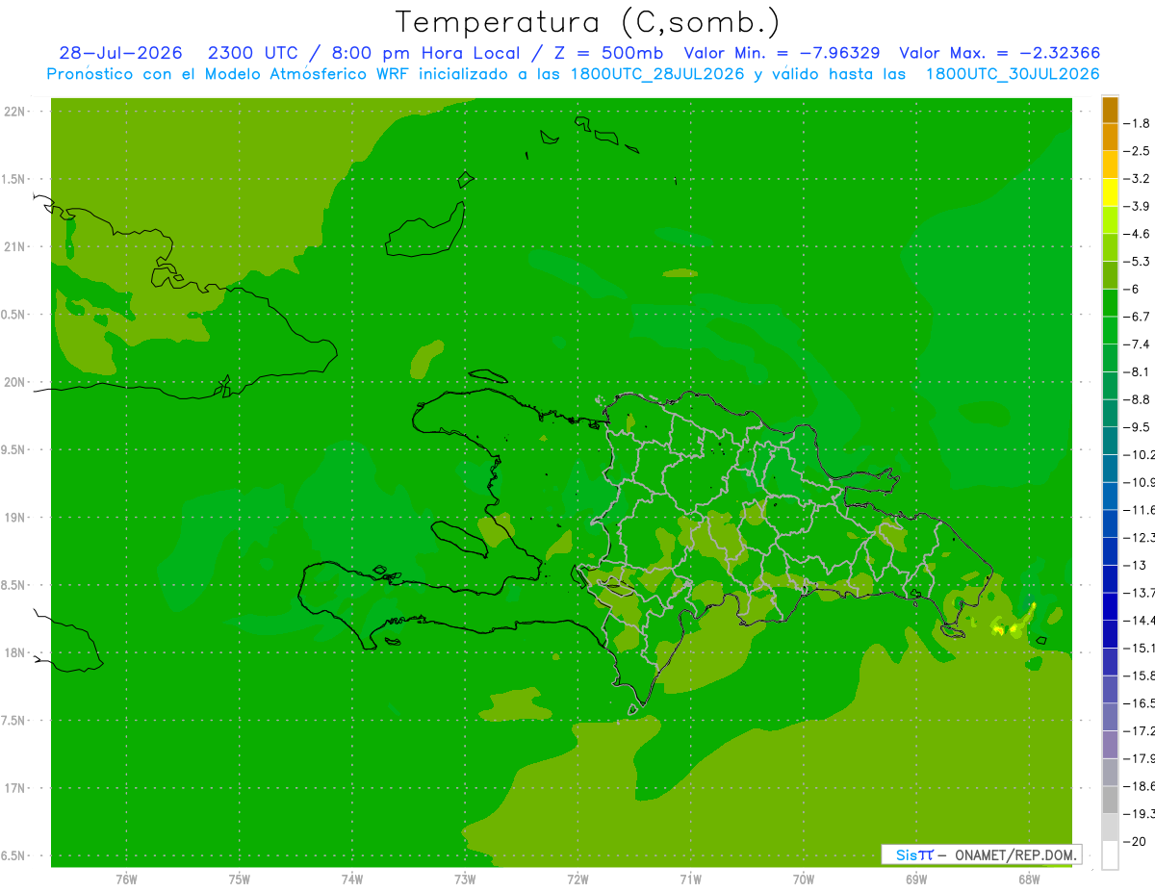Image resolution: width=1155 pixels, height=892 pixels.
Task: Click the 'Temperatura (C,somb.)' map title
Action: (588, 22)
